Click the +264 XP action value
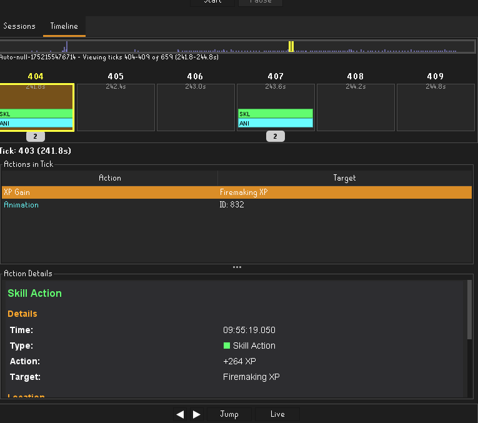Image resolution: width=478 pixels, height=423 pixels. click(x=239, y=361)
